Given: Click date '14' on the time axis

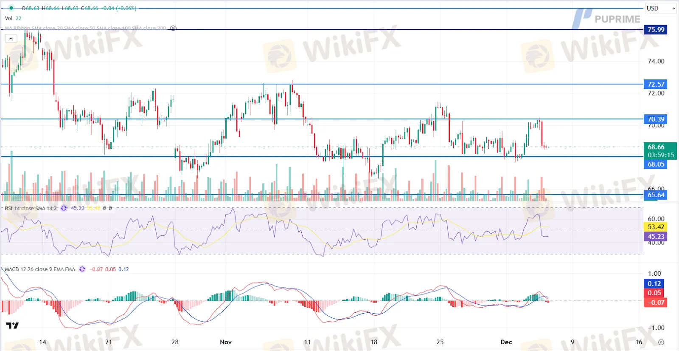Looking at the screenshot, I should [42, 342].
